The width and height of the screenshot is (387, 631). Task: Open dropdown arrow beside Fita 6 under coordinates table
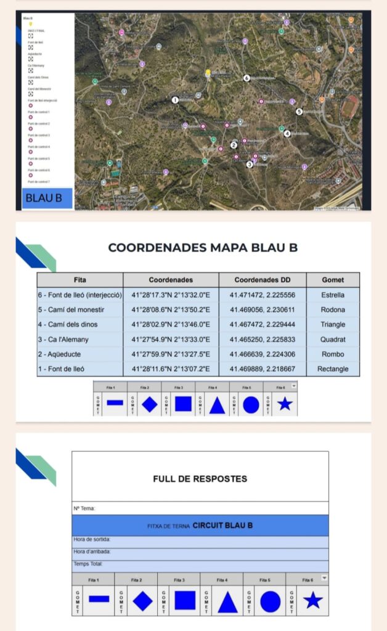pos(294,386)
